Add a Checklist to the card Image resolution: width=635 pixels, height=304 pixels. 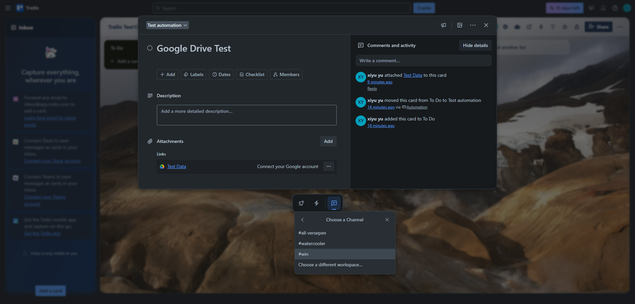252,74
